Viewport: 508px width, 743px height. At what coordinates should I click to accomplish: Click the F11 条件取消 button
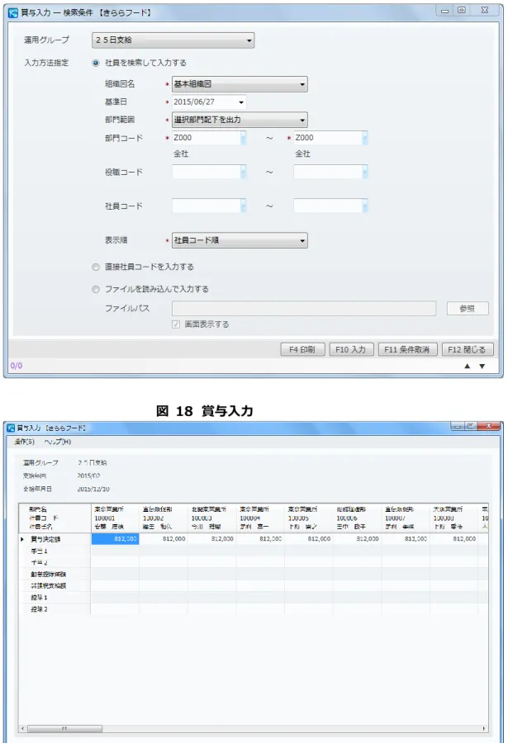point(407,349)
